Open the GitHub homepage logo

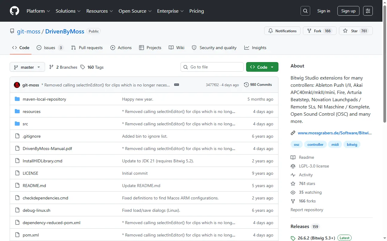point(15,11)
